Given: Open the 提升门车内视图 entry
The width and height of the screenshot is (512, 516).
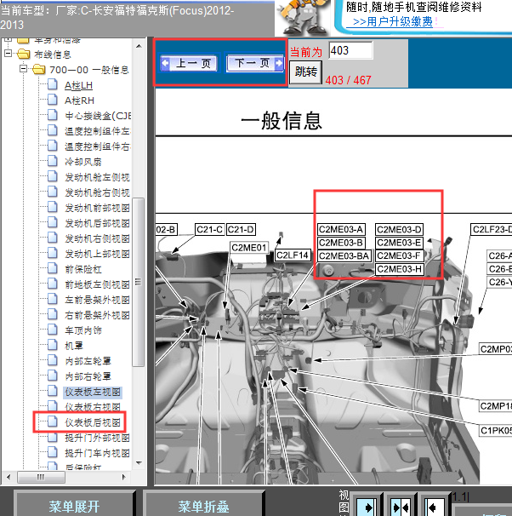Looking at the screenshot, I should click(98, 454).
